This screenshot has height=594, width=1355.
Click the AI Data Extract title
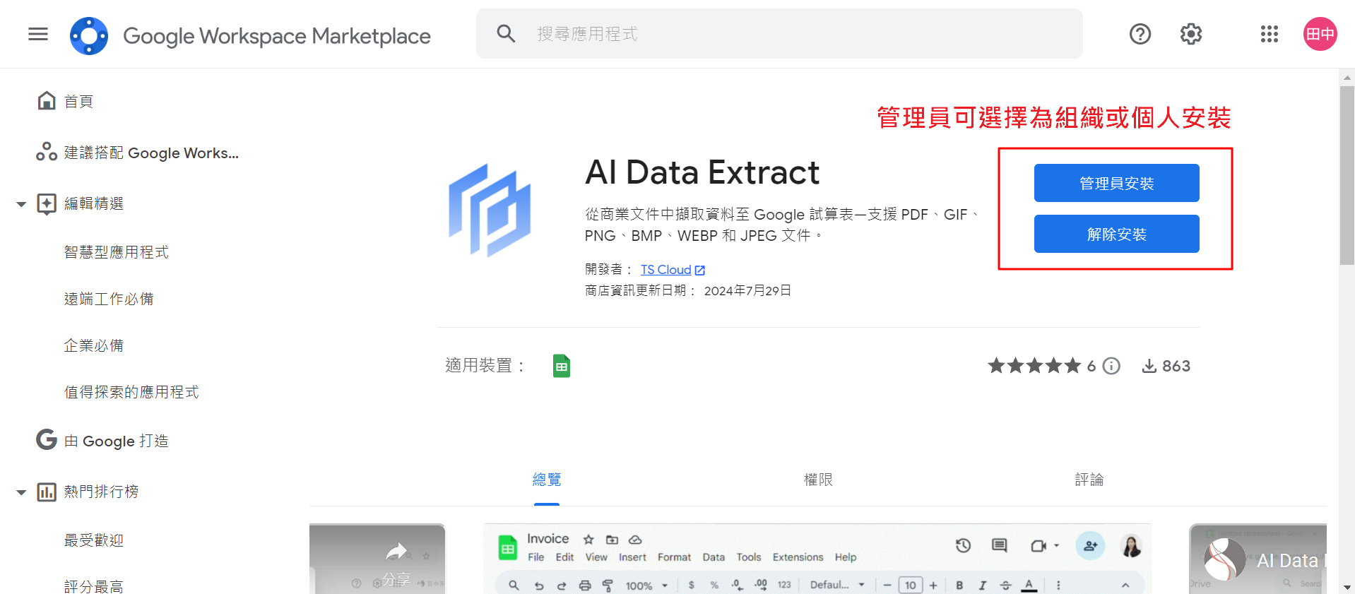(702, 172)
